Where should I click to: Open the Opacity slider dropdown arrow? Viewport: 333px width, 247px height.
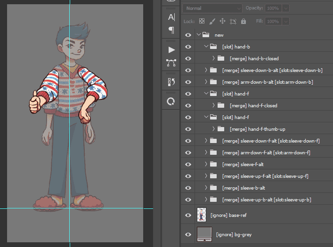click(x=285, y=8)
